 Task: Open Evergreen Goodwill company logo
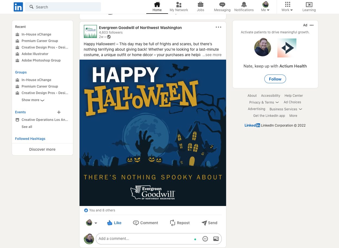90,31
